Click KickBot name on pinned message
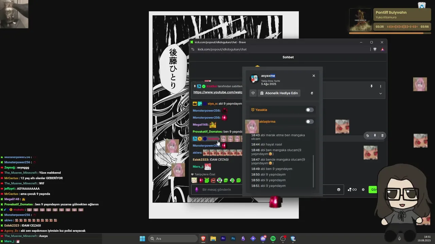The width and height of the screenshot is (435, 244). click(x=211, y=86)
